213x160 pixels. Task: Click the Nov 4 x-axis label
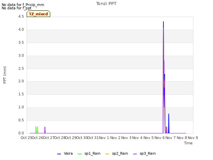point(137,138)
